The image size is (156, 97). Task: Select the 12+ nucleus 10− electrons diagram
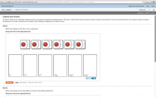(x=25, y=44)
